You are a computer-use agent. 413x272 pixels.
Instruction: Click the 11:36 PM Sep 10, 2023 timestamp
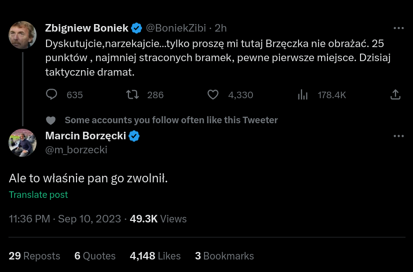(65, 219)
